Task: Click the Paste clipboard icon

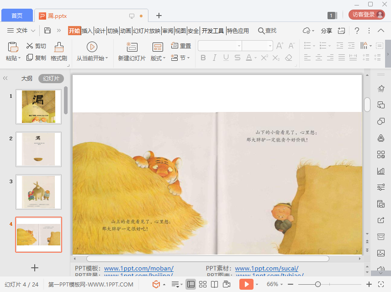Action: pos(13,47)
